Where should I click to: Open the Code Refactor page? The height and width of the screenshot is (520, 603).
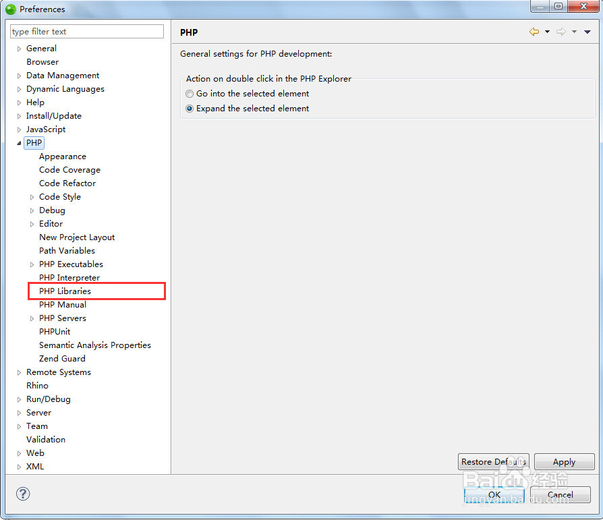[67, 183]
